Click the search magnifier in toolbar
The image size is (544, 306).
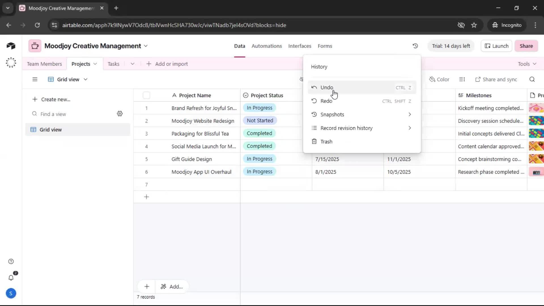pos(532,79)
